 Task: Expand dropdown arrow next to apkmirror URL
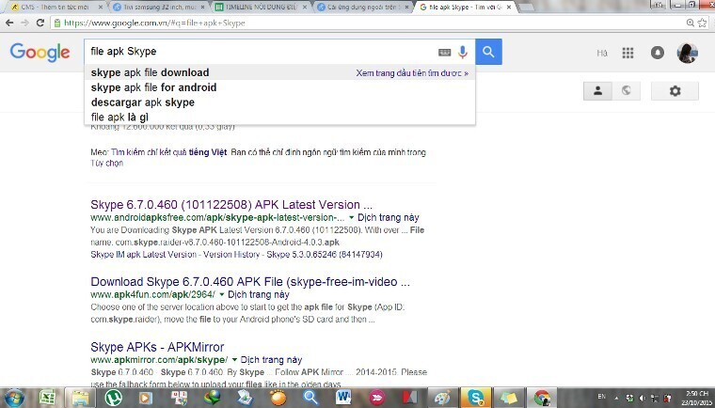(x=234, y=360)
